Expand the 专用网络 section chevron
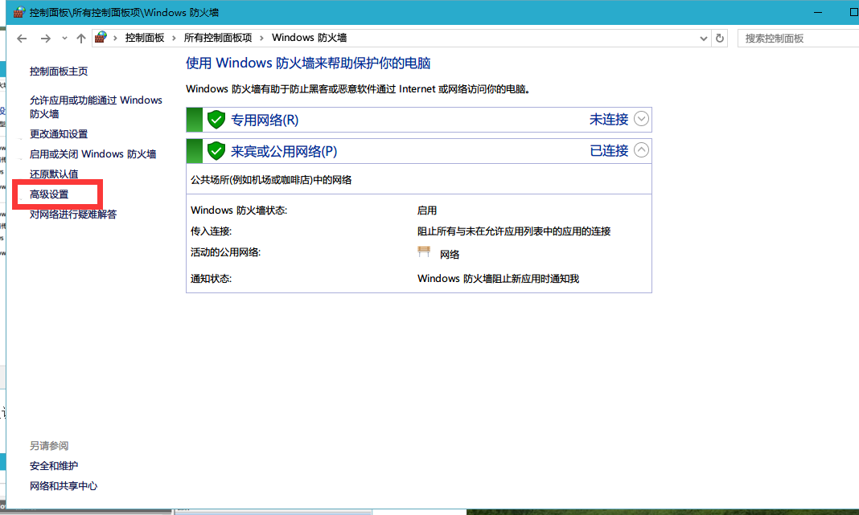This screenshot has height=515, width=859. [x=642, y=119]
